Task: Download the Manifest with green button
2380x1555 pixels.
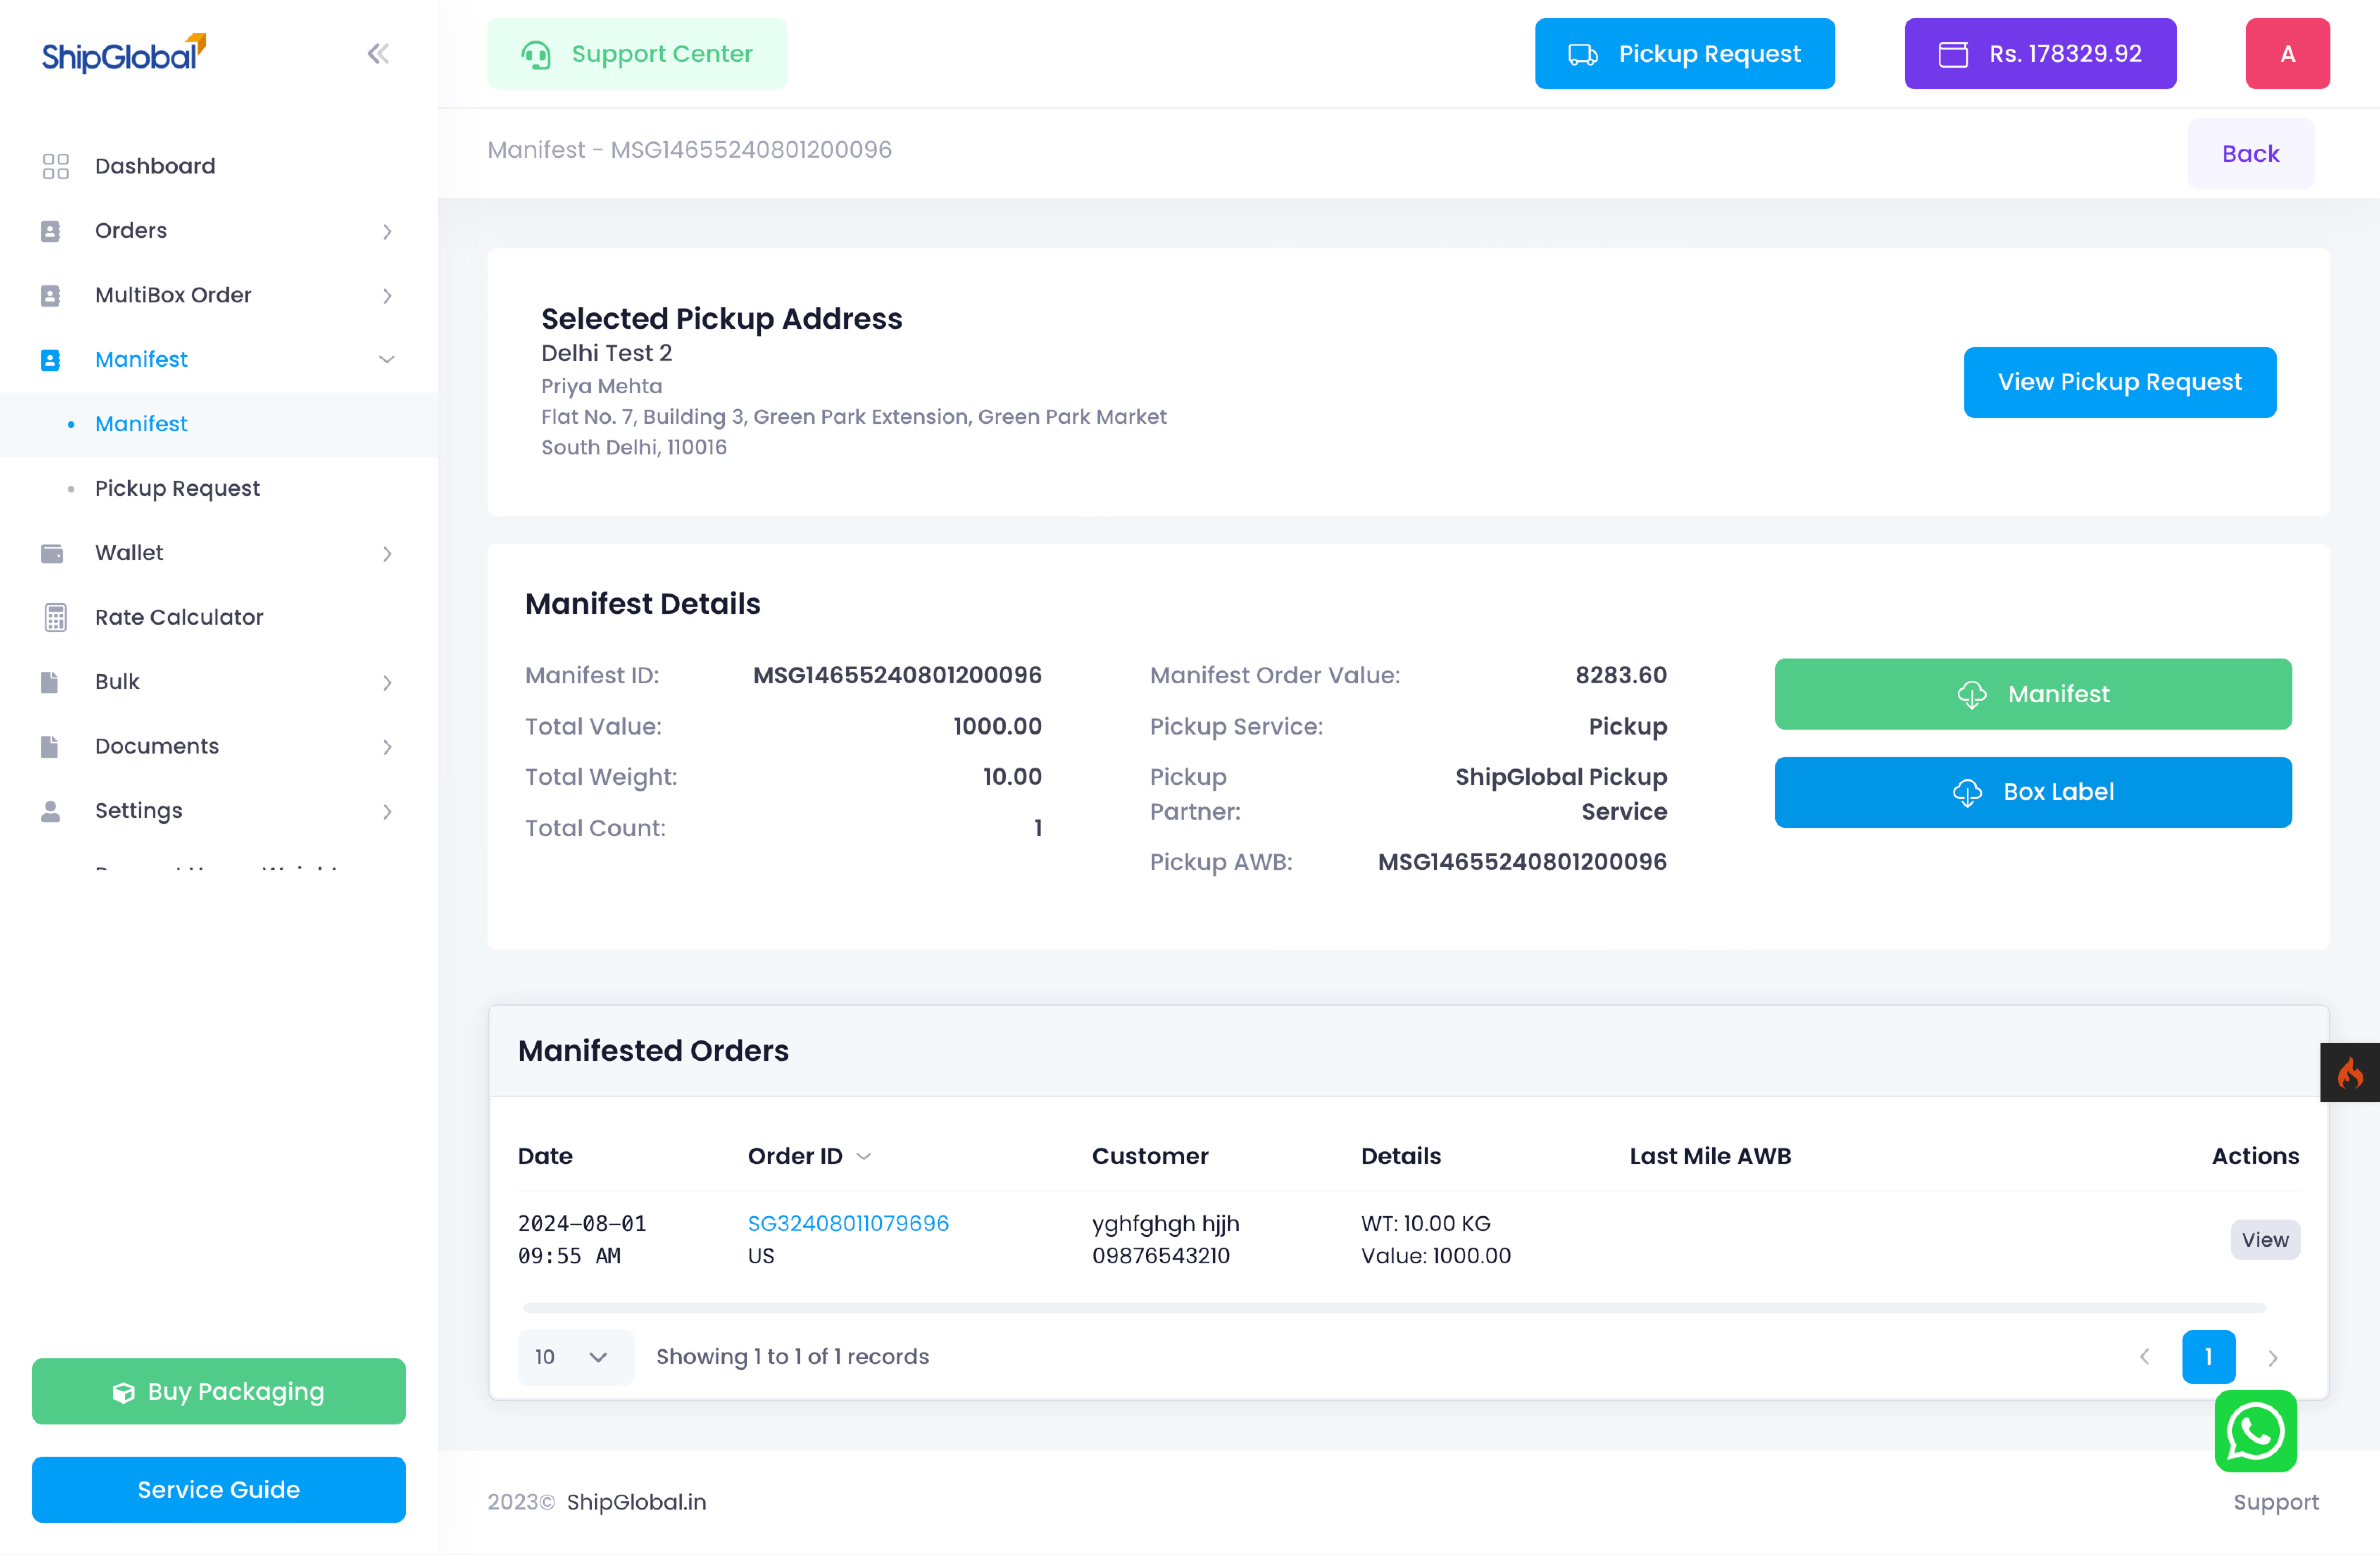Action: tap(2032, 694)
